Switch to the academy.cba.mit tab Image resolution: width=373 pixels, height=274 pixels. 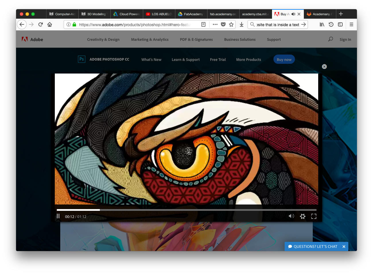(x=255, y=14)
